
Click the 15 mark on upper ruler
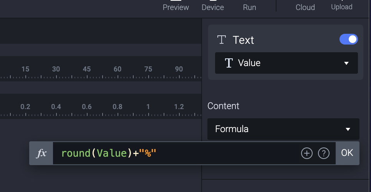(25, 70)
